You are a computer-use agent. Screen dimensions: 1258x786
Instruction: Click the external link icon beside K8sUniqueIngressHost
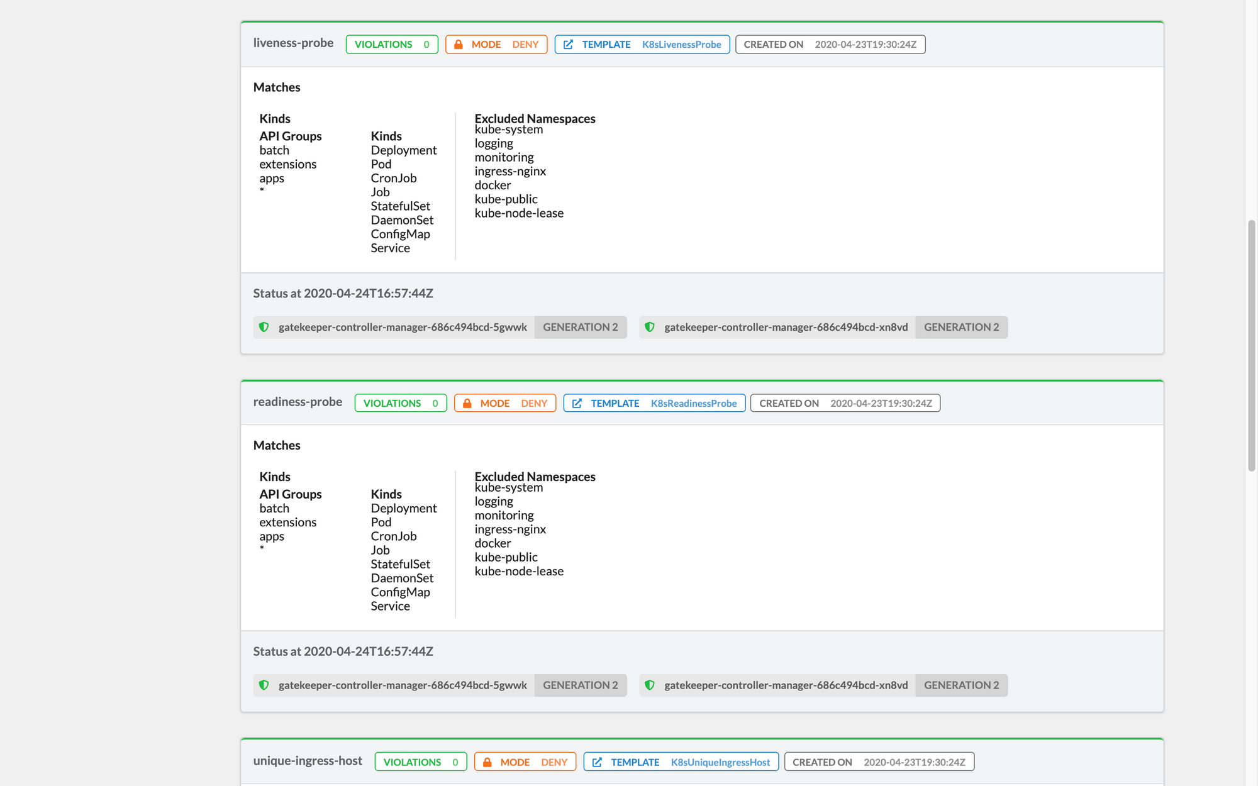tap(597, 762)
